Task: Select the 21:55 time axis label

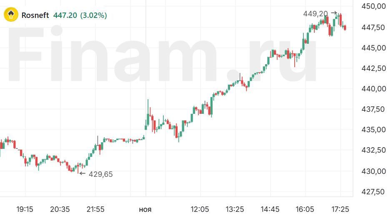Action: point(95,208)
